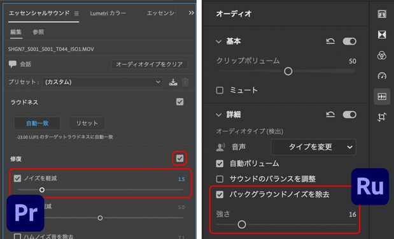Enable サウンドのバランスを調整 checkbox

pyautogui.click(x=220, y=179)
